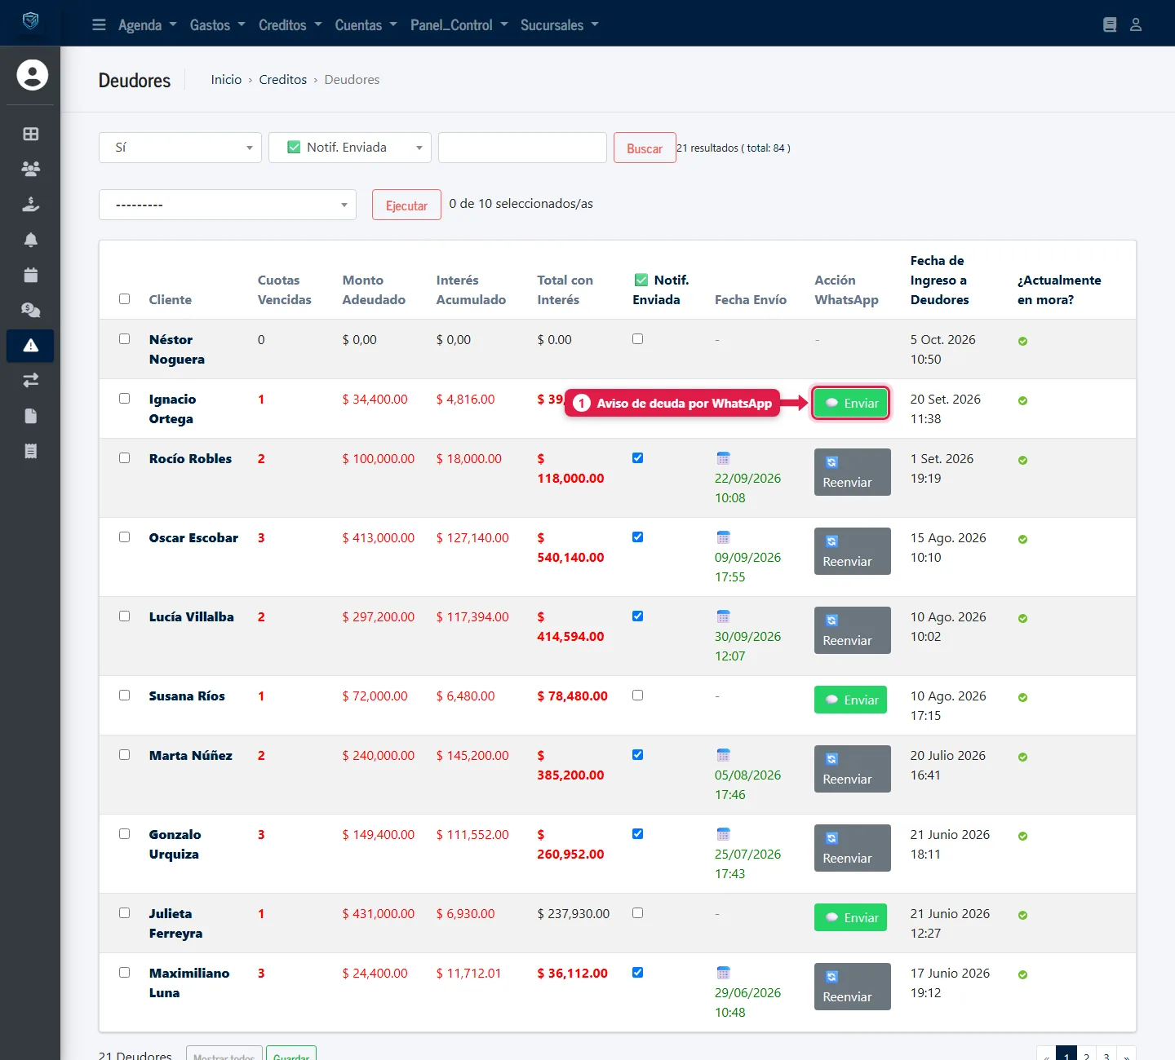Image resolution: width=1175 pixels, height=1060 pixels.
Task: Open the document file icon in the sidebar
Action: (x=31, y=416)
